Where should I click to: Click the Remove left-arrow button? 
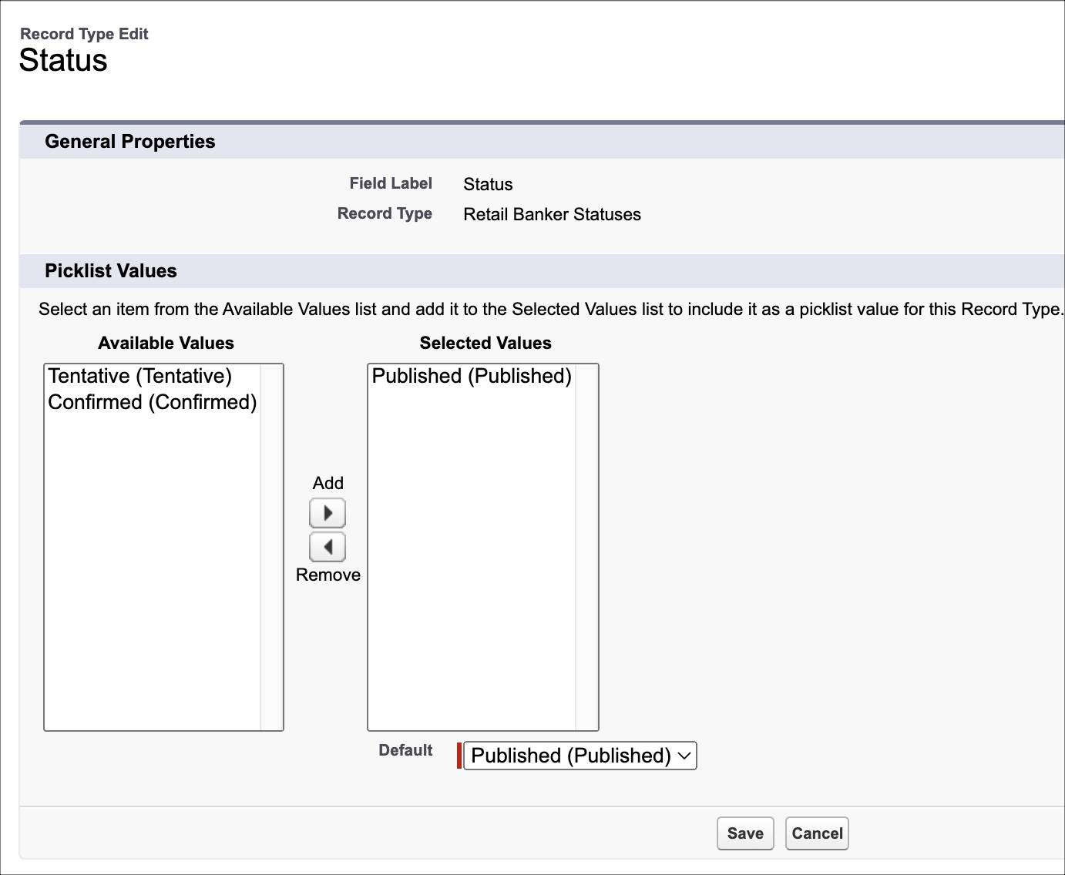click(x=328, y=547)
